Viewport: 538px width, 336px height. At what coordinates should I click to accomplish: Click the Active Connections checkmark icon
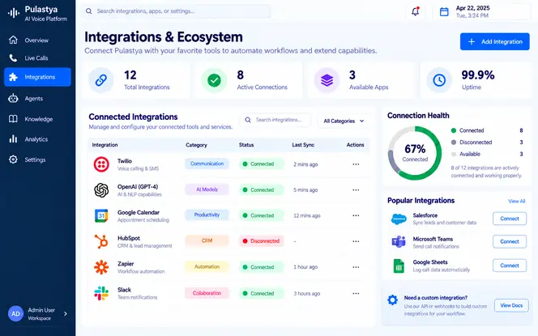(214, 80)
